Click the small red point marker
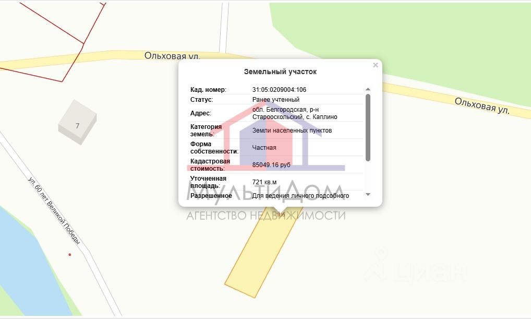Image resolution: width=531 pixels, height=319 pixels. coord(70,255)
